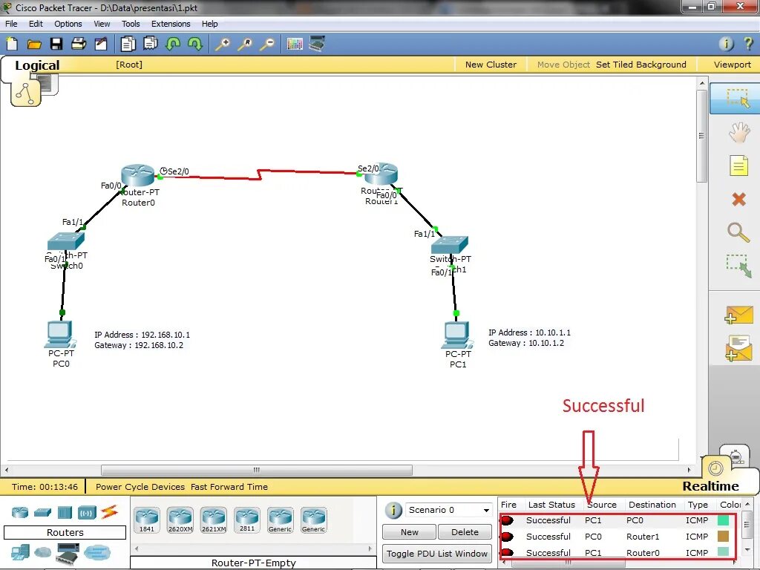This screenshot has height=570, width=760.
Task: Click the brown color swatch of PC0 to Router1 row
Action: [x=723, y=536]
